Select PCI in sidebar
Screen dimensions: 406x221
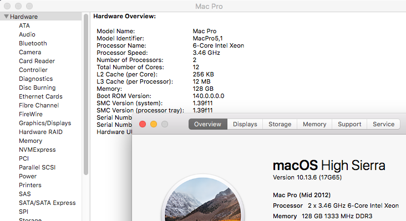point(24,158)
